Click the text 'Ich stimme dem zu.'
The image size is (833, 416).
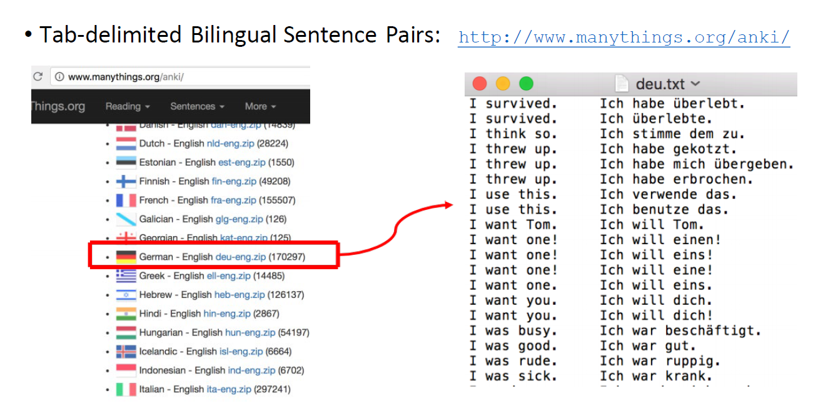tap(673, 134)
